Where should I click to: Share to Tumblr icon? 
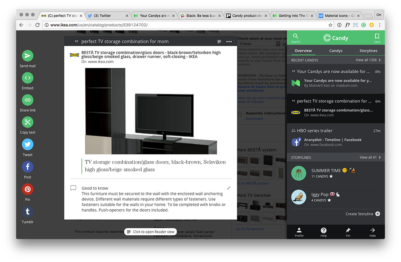28,212
